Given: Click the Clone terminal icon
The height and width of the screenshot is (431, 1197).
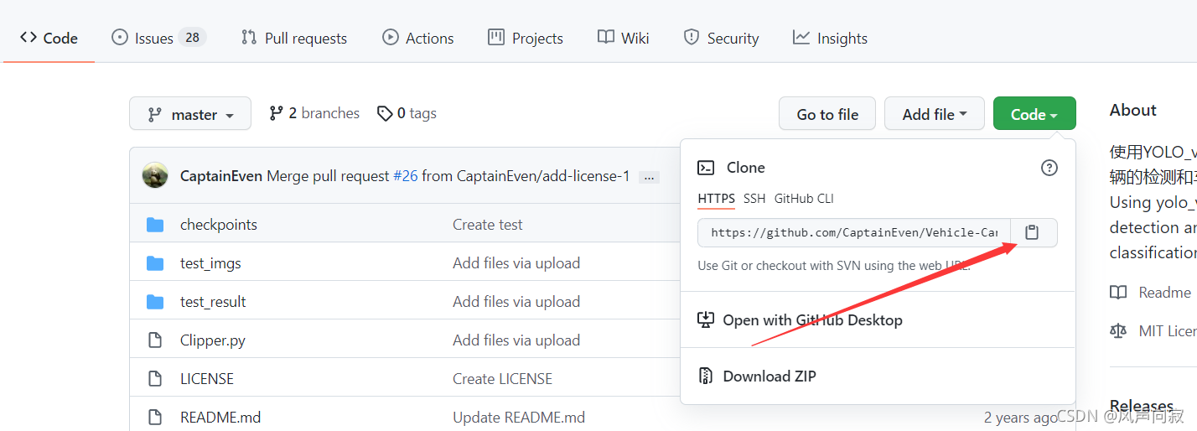Looking at the screenshot, I should coord(706,168).
